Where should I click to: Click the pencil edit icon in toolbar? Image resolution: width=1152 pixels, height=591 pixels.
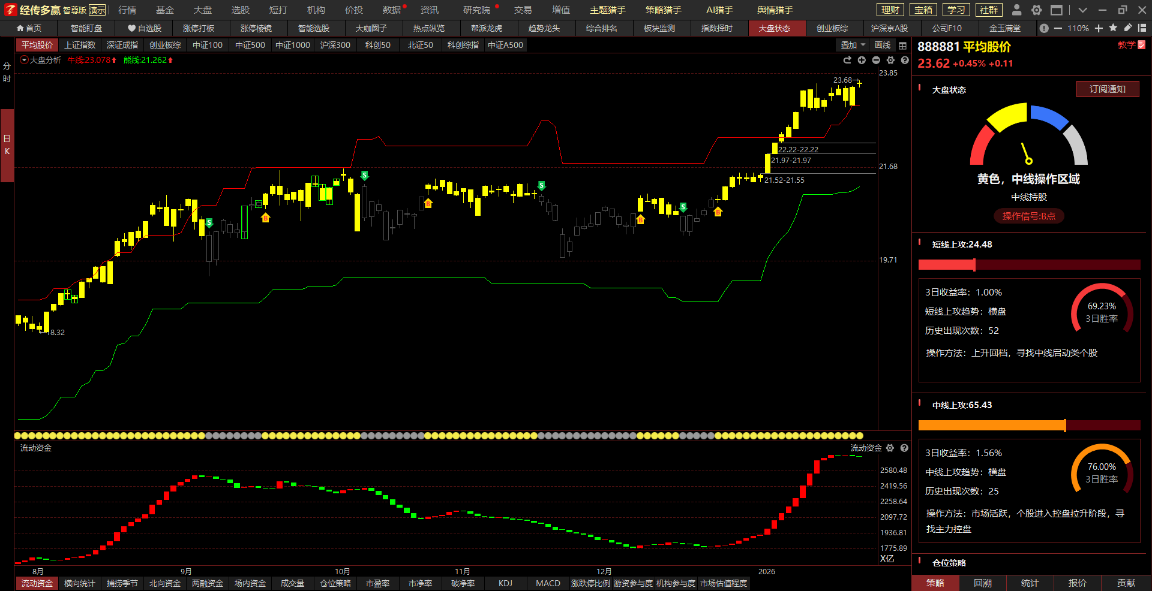point(1127,28)
